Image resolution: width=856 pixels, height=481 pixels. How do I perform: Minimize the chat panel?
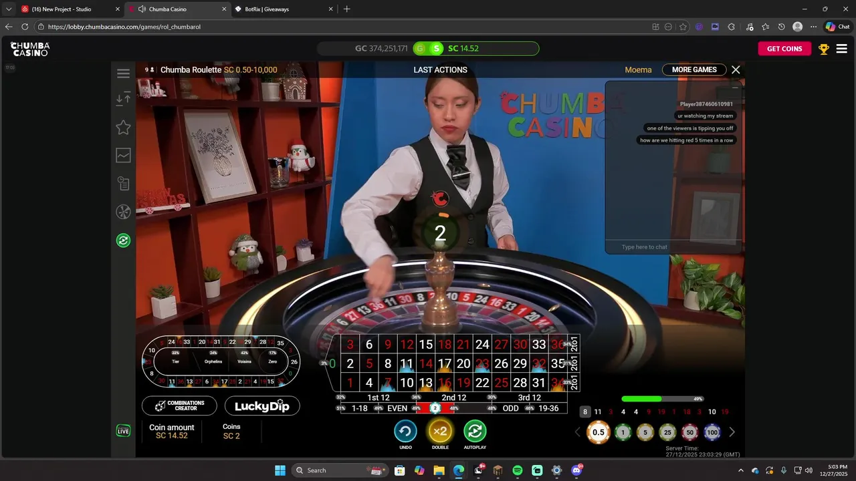pos(735,88)
